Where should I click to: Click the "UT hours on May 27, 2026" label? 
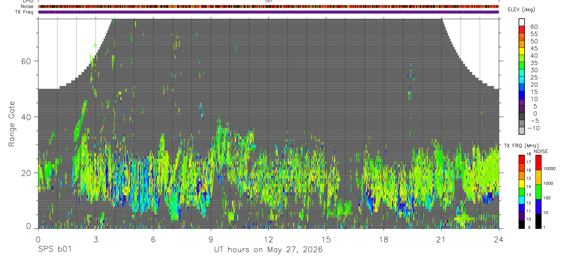268,250
